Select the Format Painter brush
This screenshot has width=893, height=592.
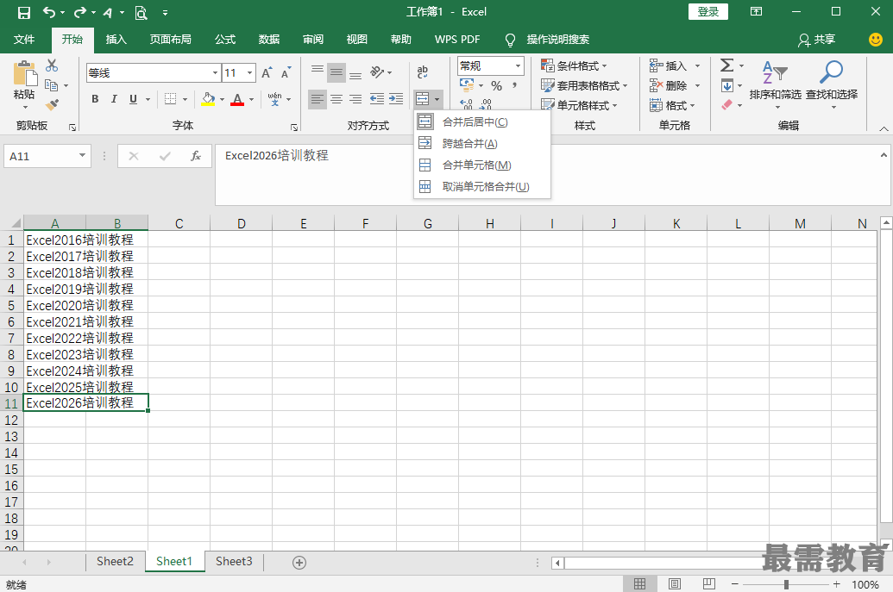(52, 104)
